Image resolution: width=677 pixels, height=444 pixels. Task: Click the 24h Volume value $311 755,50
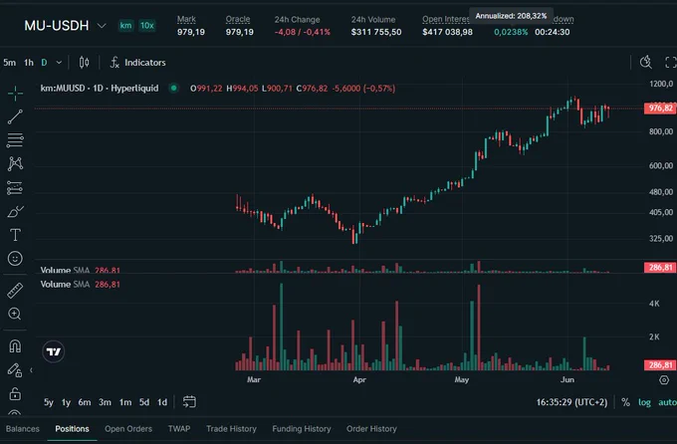coord(376,32)
